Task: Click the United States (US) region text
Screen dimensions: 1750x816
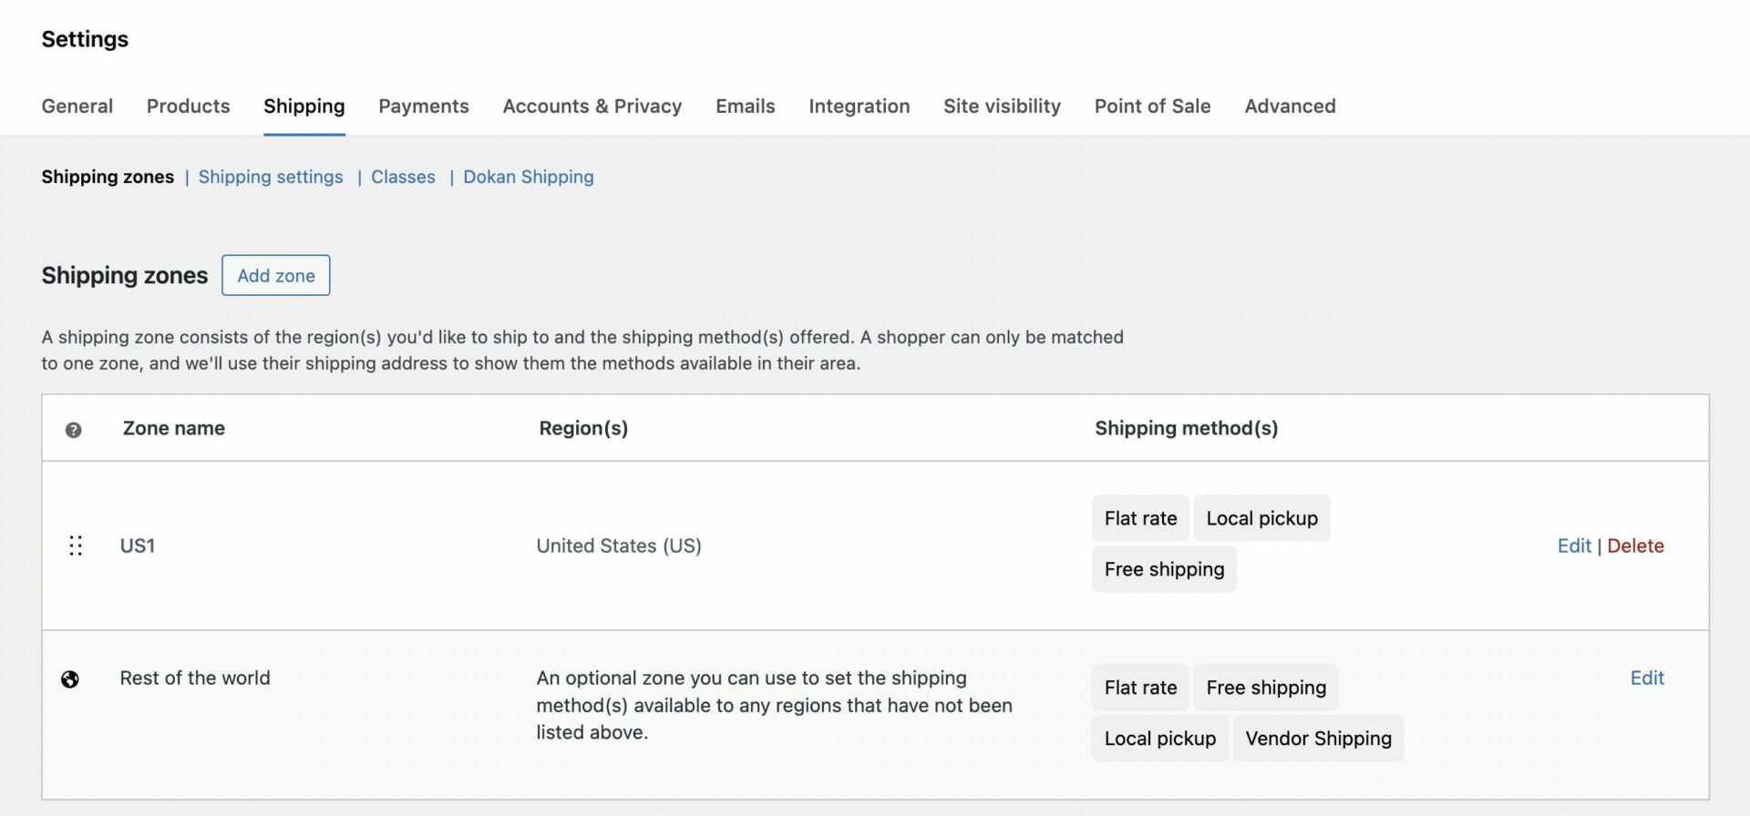Action: click(x=619, y=546)
